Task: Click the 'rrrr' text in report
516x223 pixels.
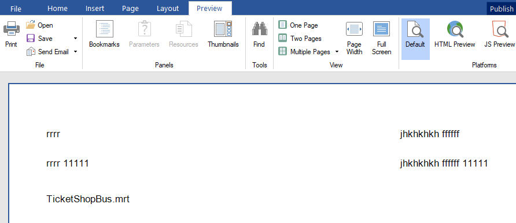Action: (x=53, y=134)
